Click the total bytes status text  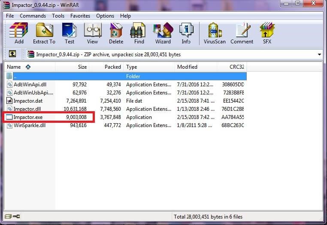click(x=208, y=217)
